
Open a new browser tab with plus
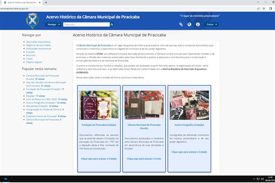(46, 3)
